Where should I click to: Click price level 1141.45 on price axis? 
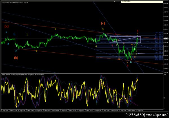click(166, 3)
